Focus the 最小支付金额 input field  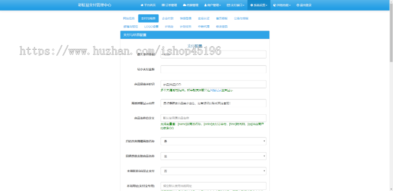pyautogui.click(x=213, y=69)
